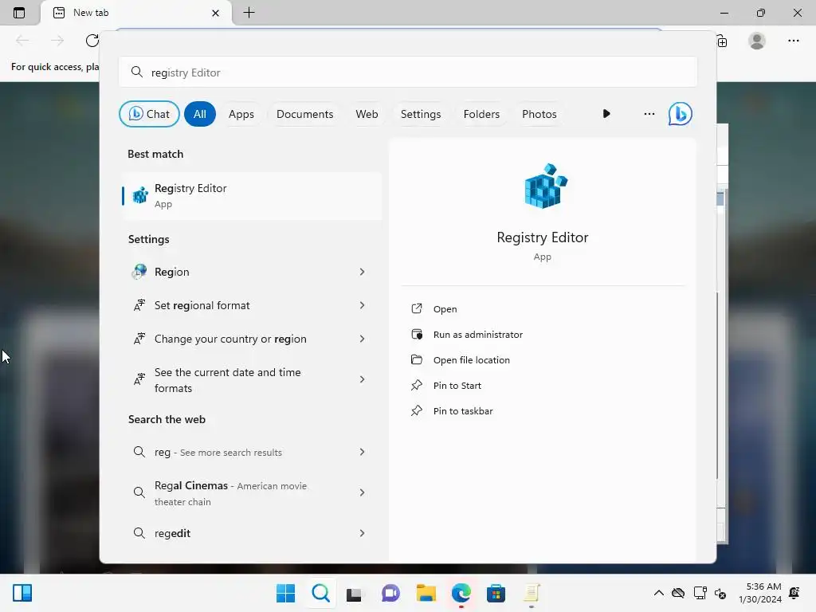This screenshot has width=816, height=612.
Task: Open Microsoft Store from taskbar
Action: [496, 593]
